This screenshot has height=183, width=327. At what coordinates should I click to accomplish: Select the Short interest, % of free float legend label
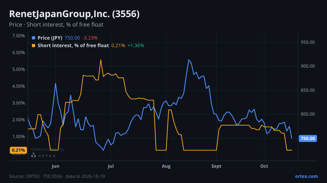73,46
